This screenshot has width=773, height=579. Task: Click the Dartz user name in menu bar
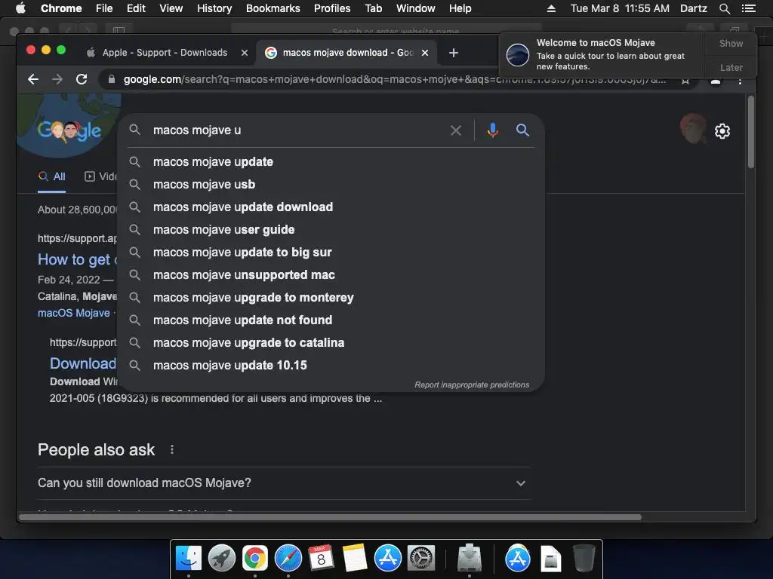tap(693, 8)
